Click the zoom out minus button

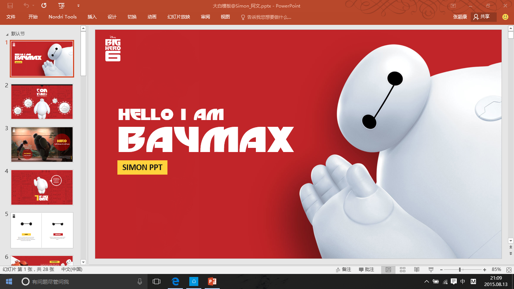(441, 269)
